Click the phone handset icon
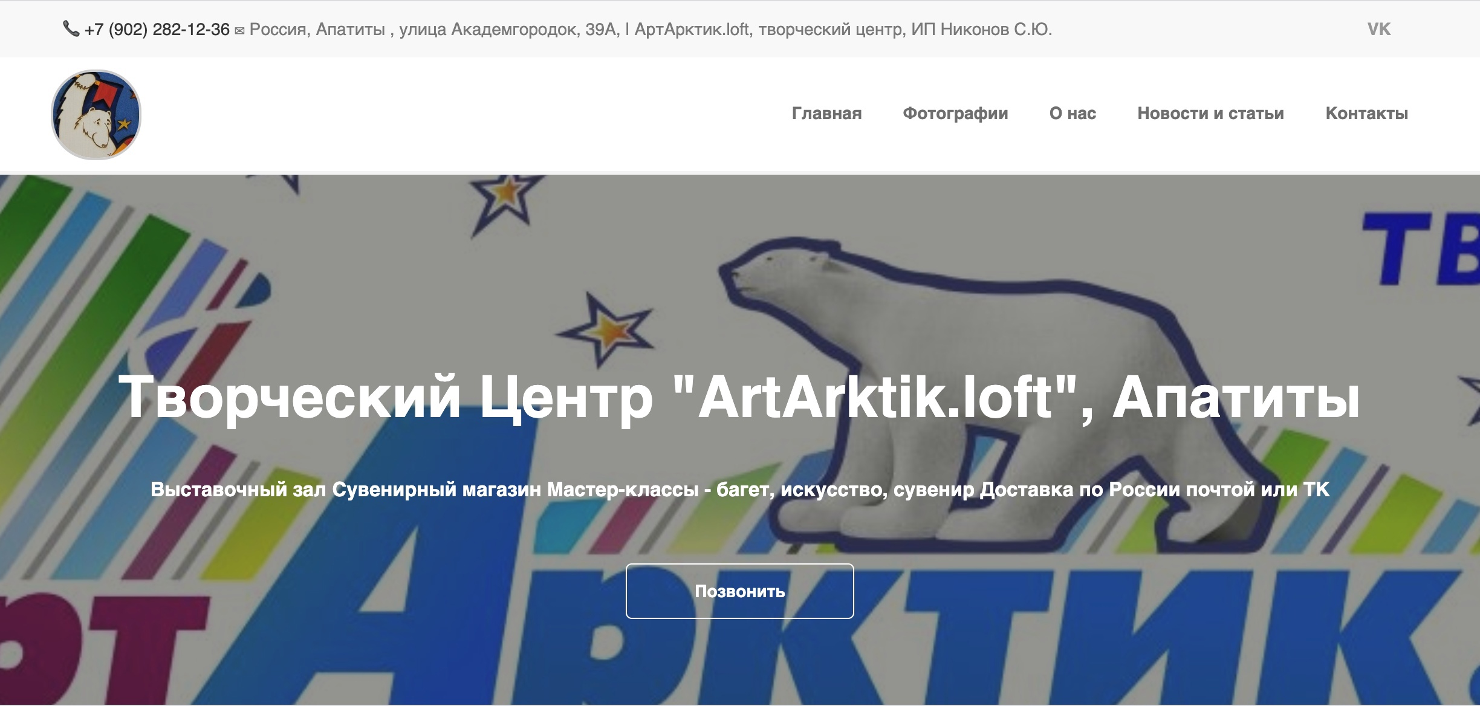This screenshot has height=706, width=1480. tap(71, 28)
